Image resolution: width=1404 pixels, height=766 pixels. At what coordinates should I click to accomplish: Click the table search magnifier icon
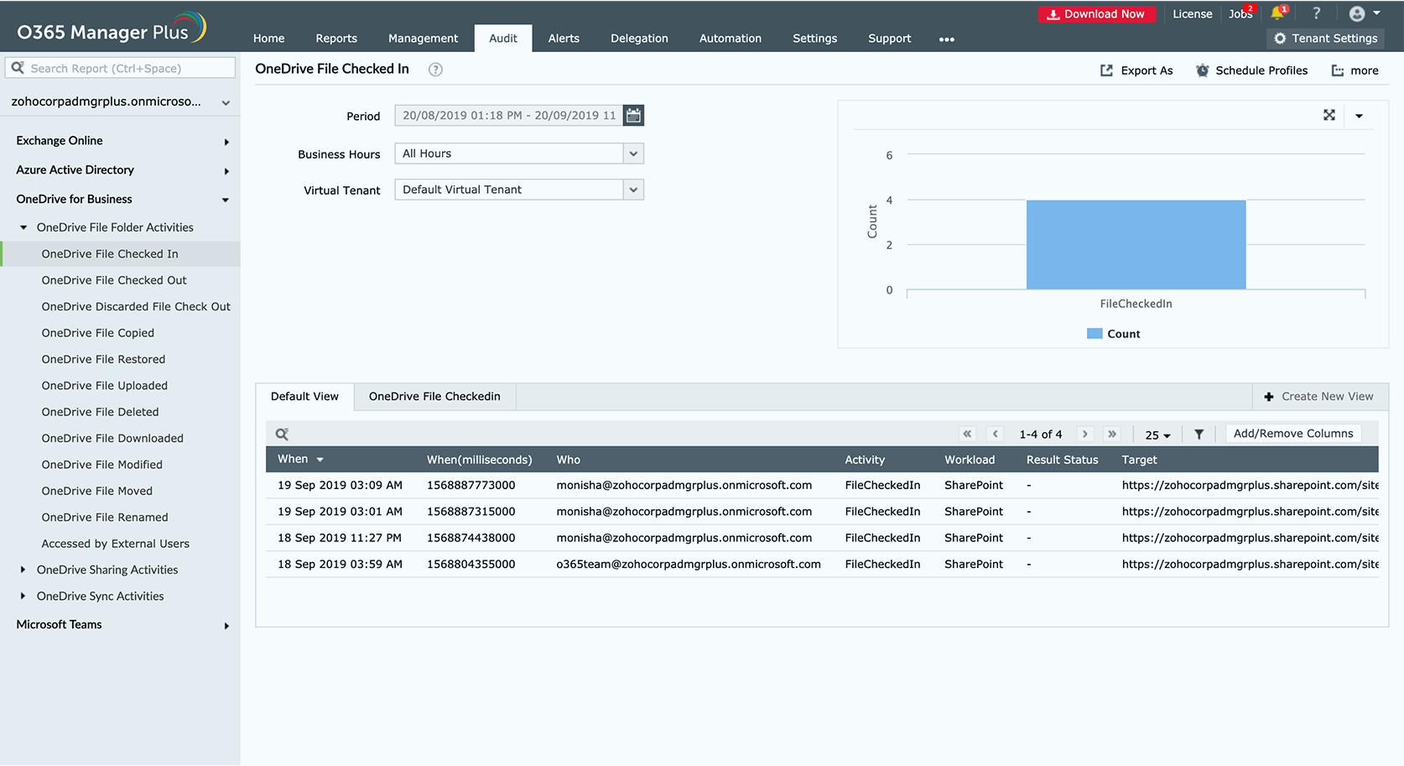pos(283,434)
